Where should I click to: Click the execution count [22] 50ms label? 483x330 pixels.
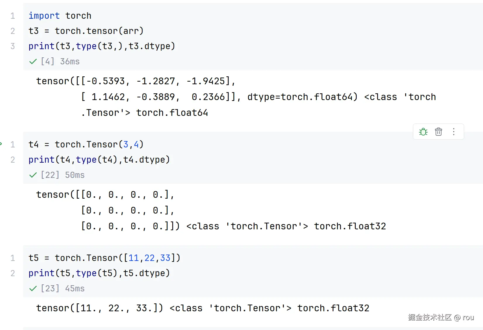pyautogui.click(x=63, y=175)
